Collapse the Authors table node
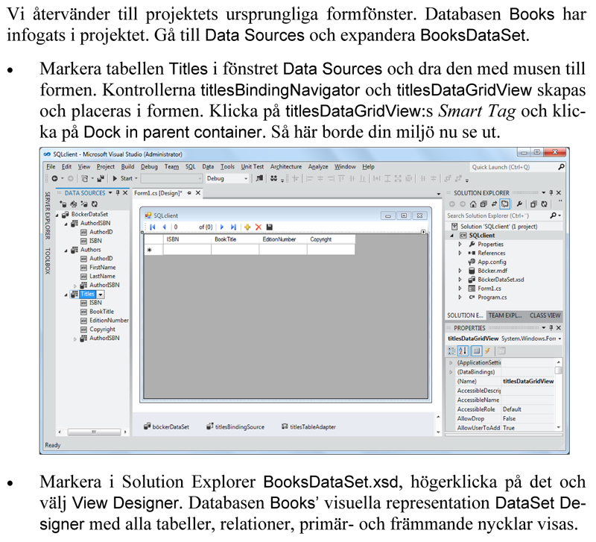 64,250
